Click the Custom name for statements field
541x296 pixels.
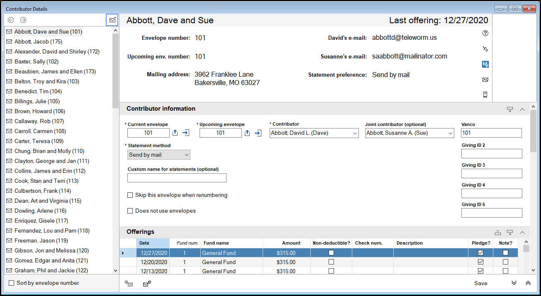coord(177,178)
